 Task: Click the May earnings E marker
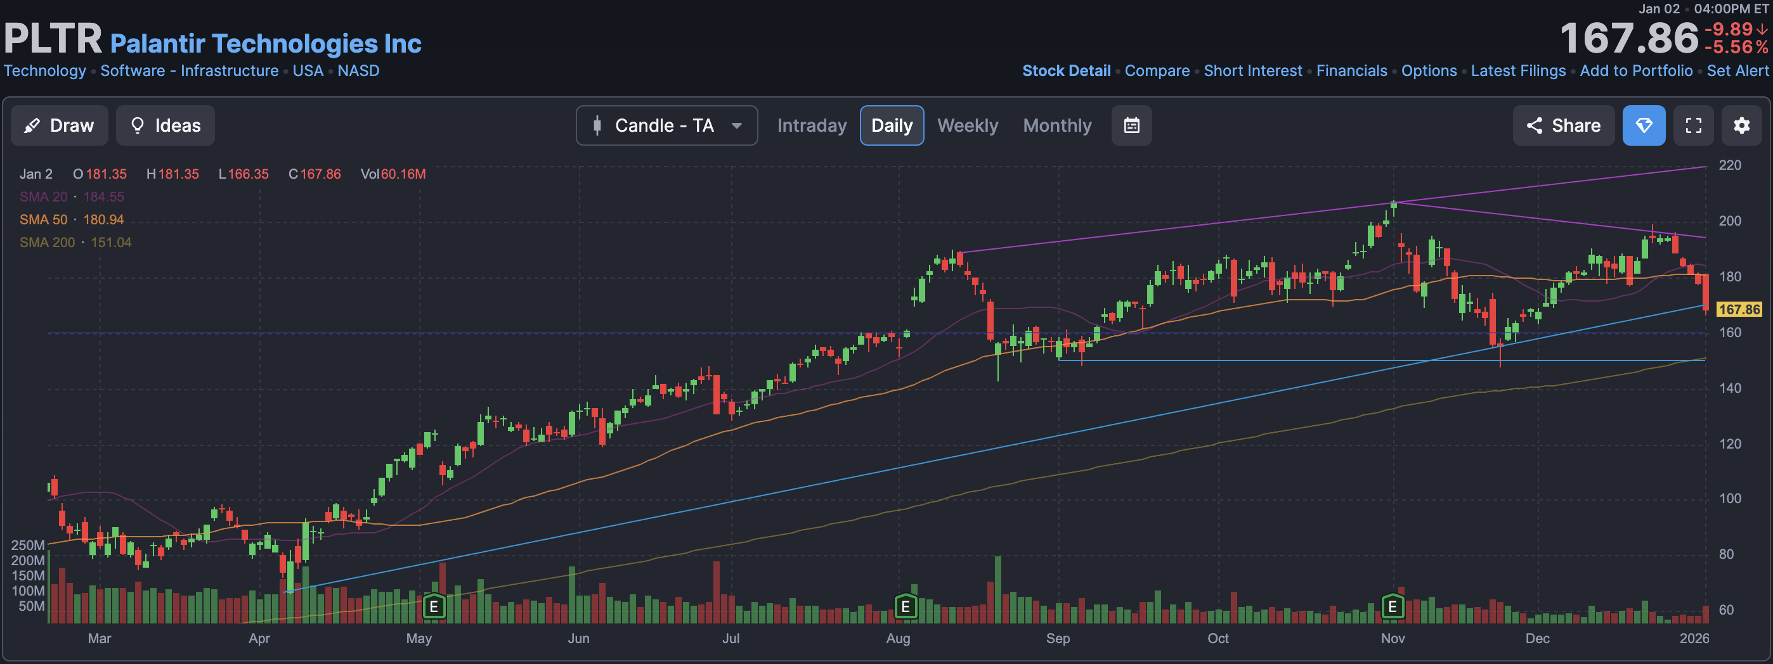(x=434, y=606)
